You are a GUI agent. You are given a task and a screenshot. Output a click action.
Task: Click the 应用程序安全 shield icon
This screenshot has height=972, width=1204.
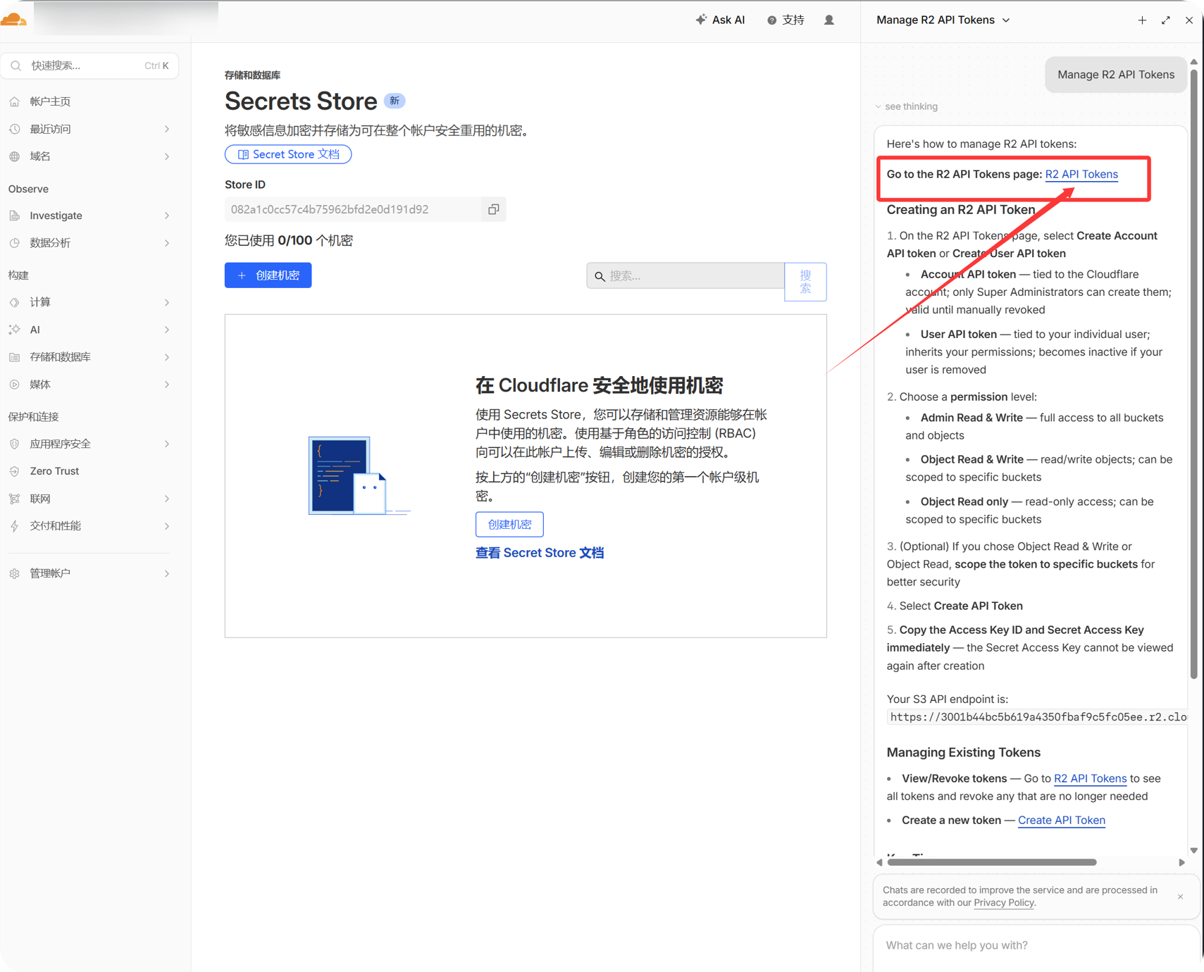pos(15,444)
